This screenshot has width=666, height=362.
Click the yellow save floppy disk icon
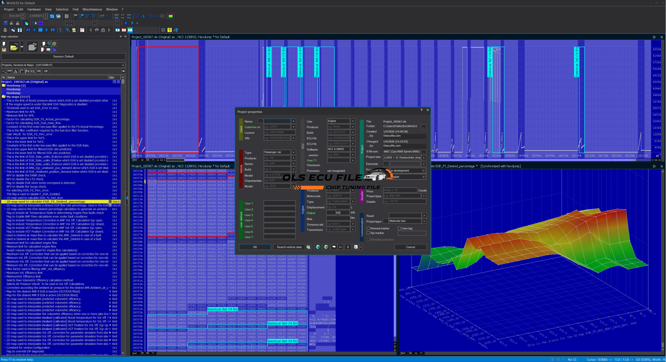[4, 49]
